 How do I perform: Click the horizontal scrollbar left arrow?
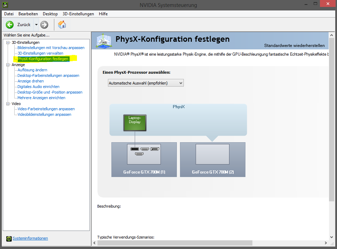[x=95, y=243]
